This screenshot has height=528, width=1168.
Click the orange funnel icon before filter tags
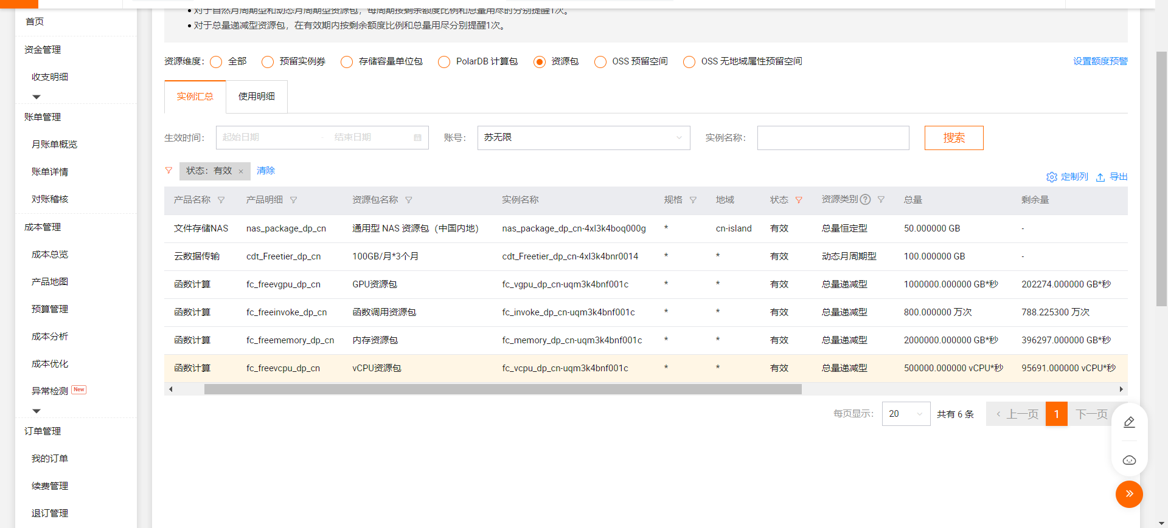tap(169, 171)
